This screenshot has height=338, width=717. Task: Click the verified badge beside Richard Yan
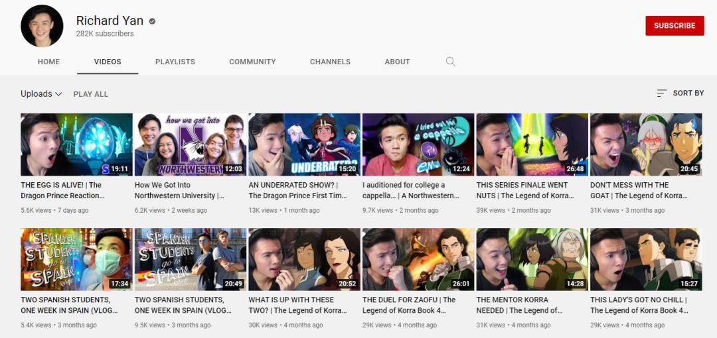click(x=152, y=21)
